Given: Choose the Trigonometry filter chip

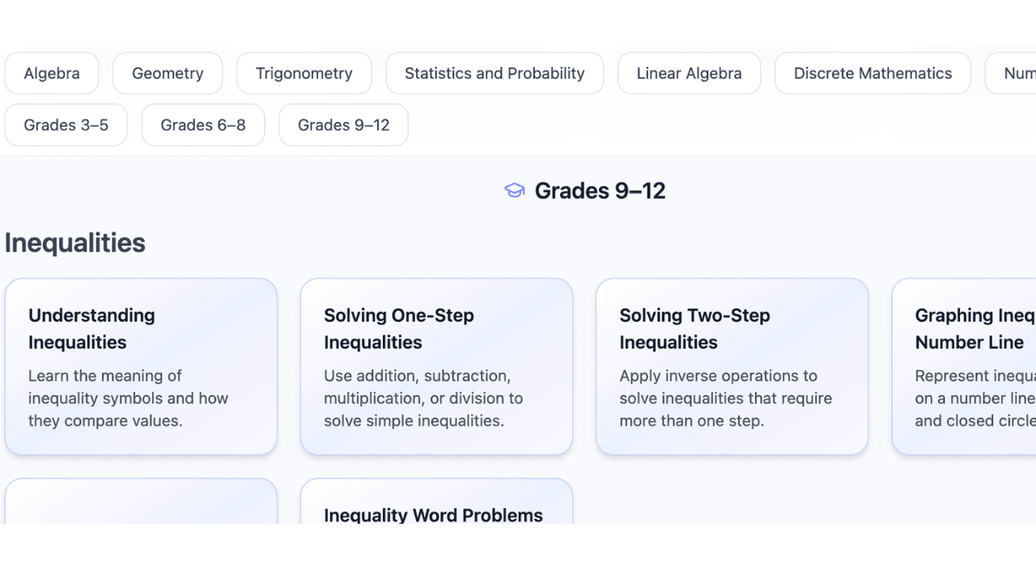Looking at the screenshot, I should point(304,73).
